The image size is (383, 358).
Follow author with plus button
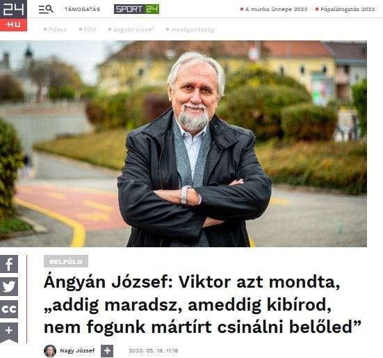point(107,351)
